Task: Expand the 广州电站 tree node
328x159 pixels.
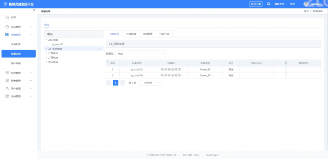Action: point(46,53)
